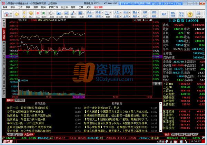The width and height of the screenshot is (207, 145).
Task: Zoom in chart with plus icon
Action: (144, 20)
